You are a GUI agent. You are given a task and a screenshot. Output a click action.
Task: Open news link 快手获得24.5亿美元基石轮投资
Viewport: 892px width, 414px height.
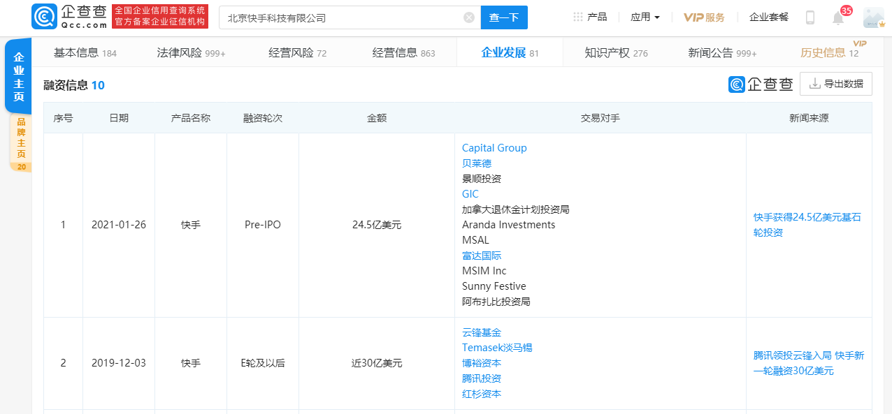(x=807, y=225)
